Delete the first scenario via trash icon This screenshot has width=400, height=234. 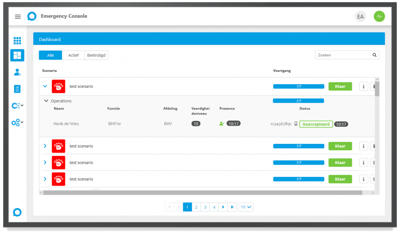pos(373,86)
